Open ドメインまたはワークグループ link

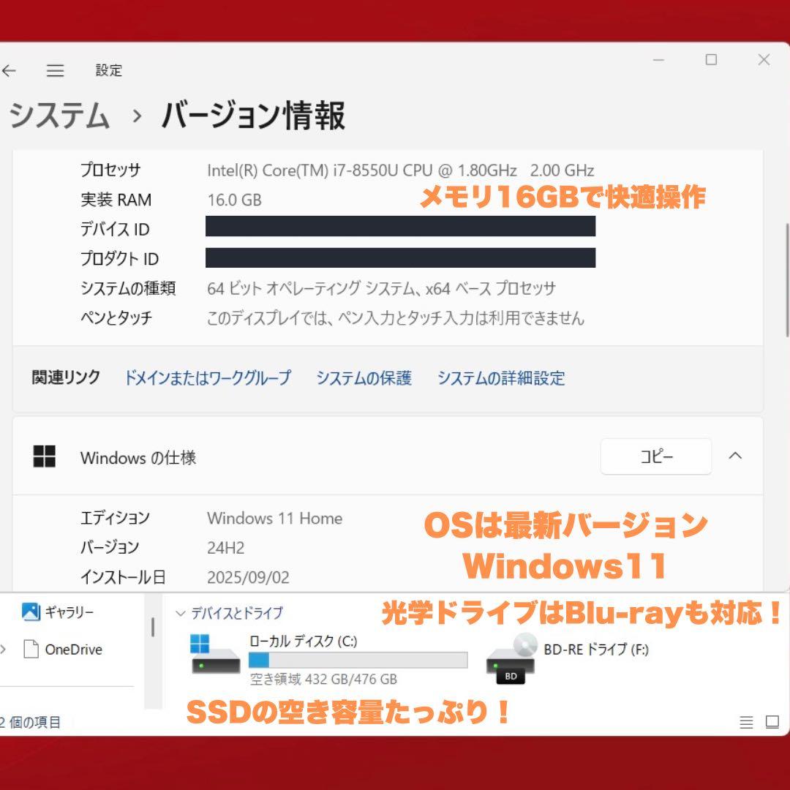click(208, 378)
